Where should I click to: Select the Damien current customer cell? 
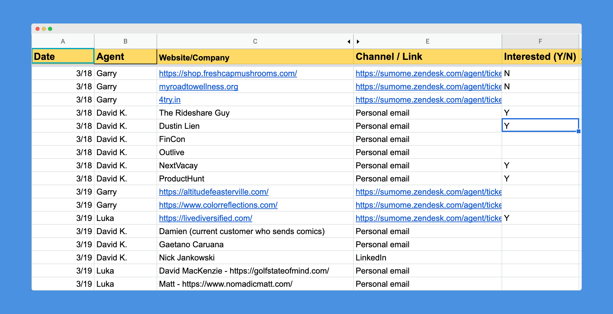click(x=255, y=231)
